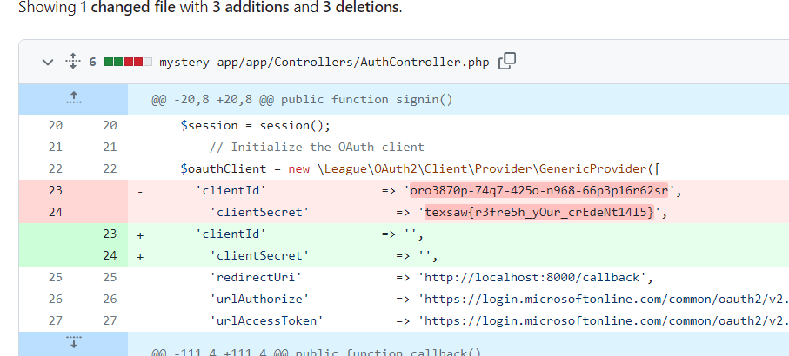Image resolution: width=789 pixels, height=356 pixels.
Task: Click the signin() hunk header text
Action: 302,99
